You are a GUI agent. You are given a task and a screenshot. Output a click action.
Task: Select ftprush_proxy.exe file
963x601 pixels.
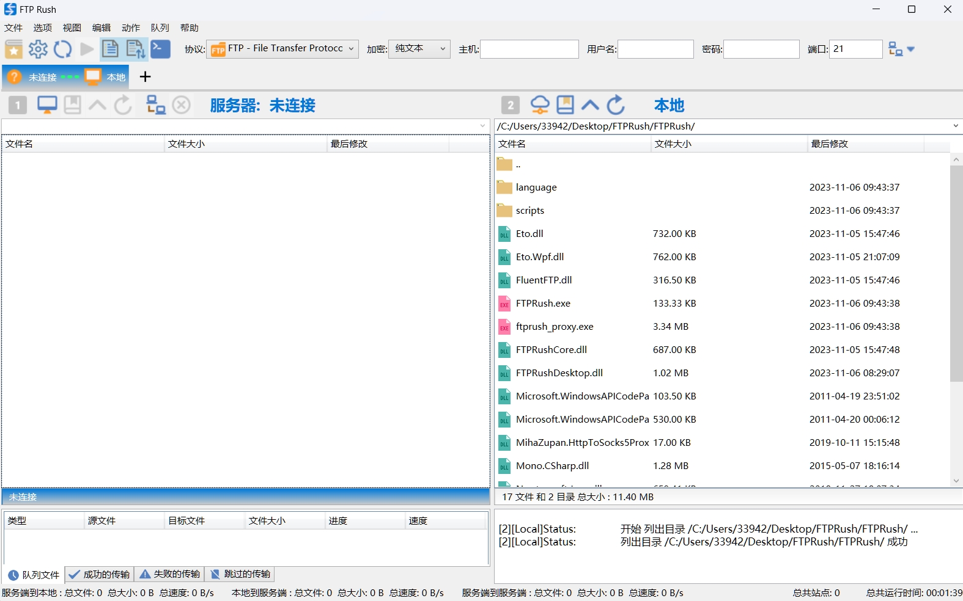pyautogui.click(x=722, y=327)
